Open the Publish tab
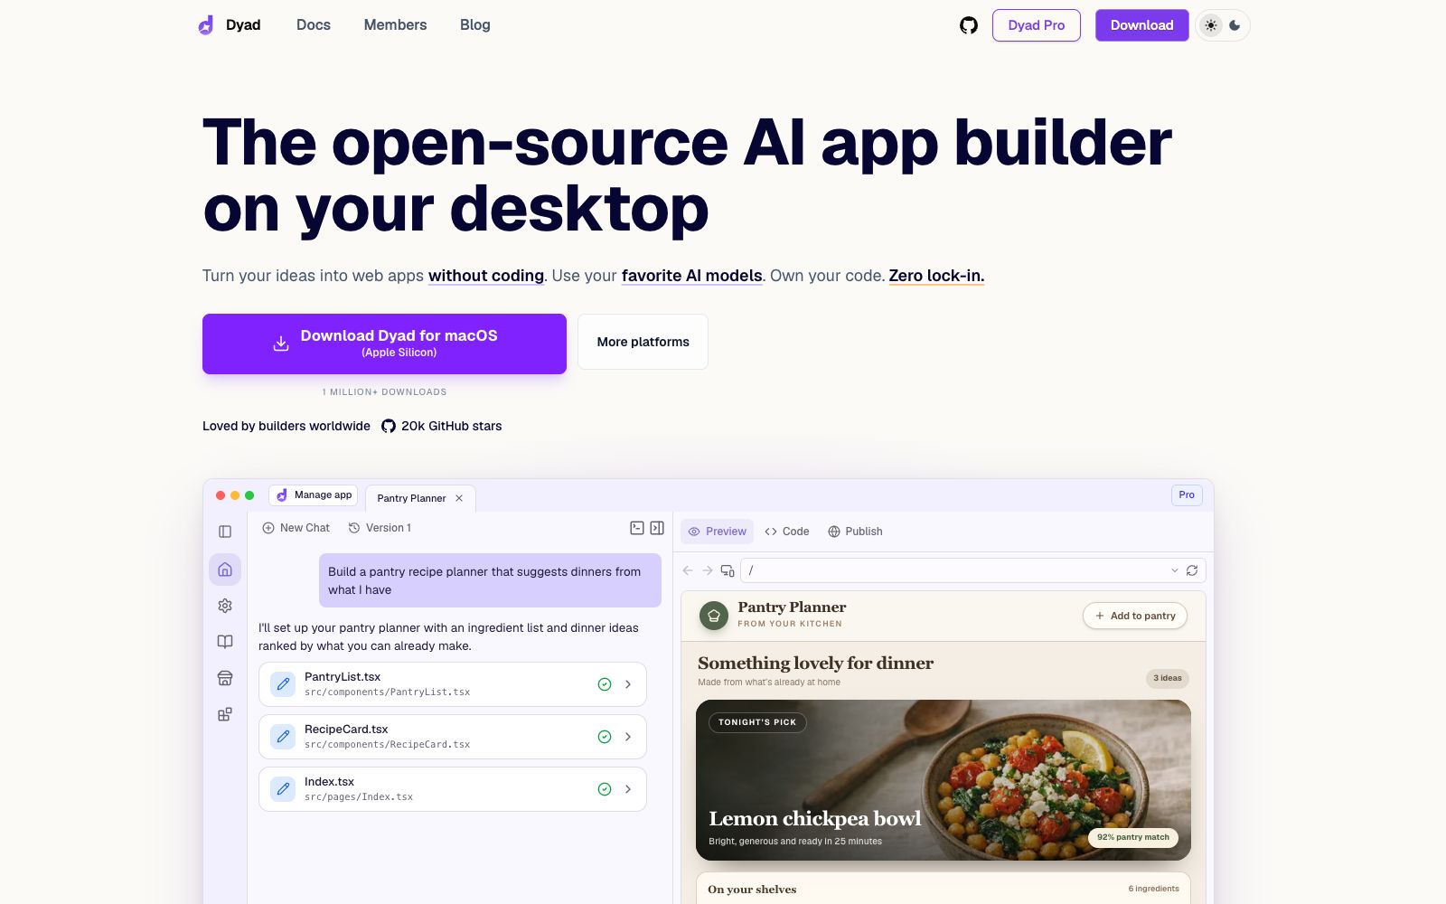This screenshot has height=904, width=1446. point(855,532)
